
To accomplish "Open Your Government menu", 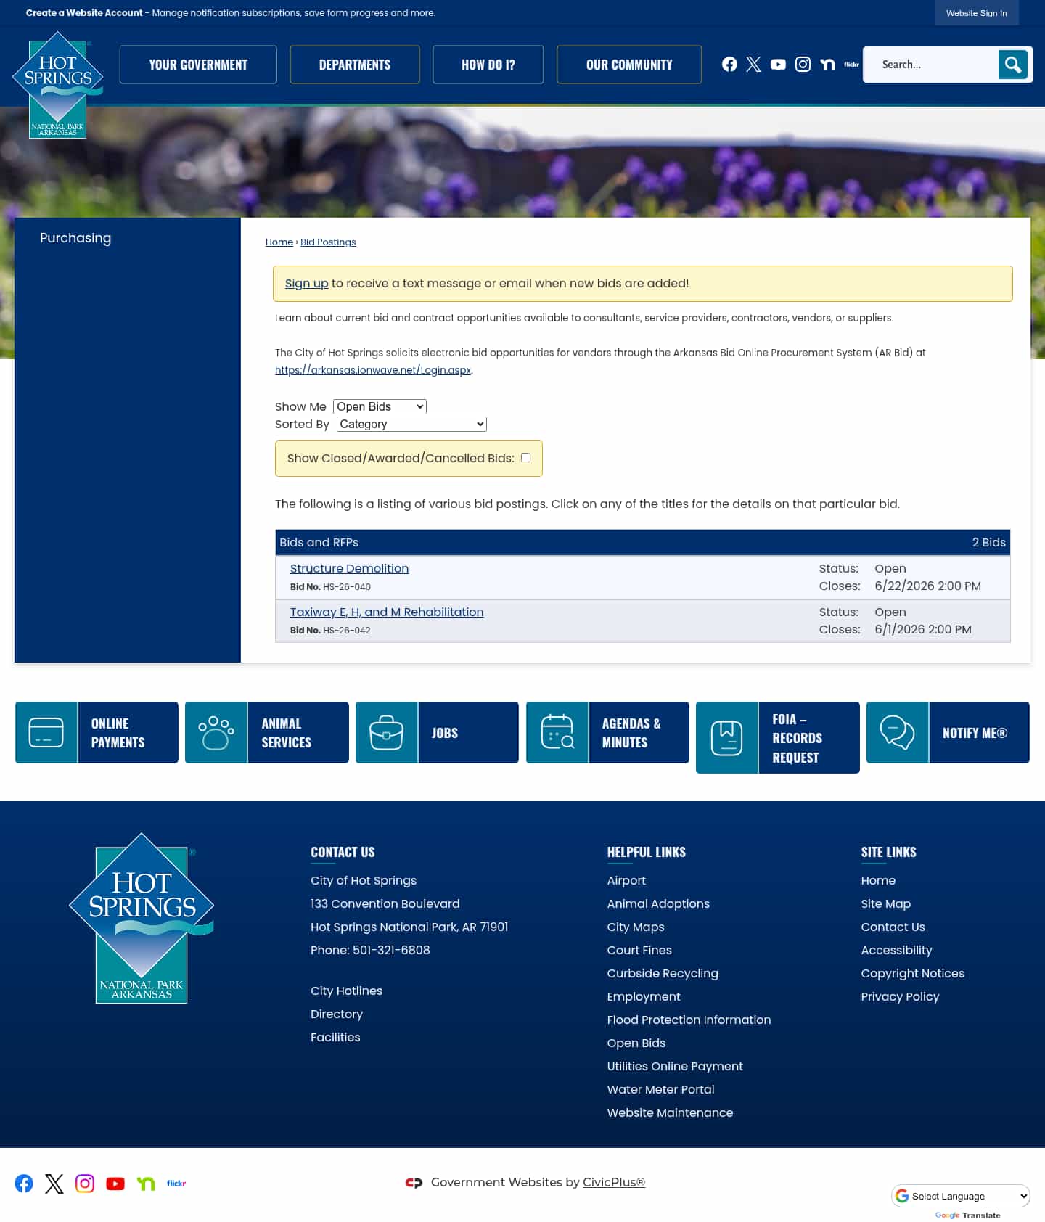I will pyautogui.click(x=198, y=65).
